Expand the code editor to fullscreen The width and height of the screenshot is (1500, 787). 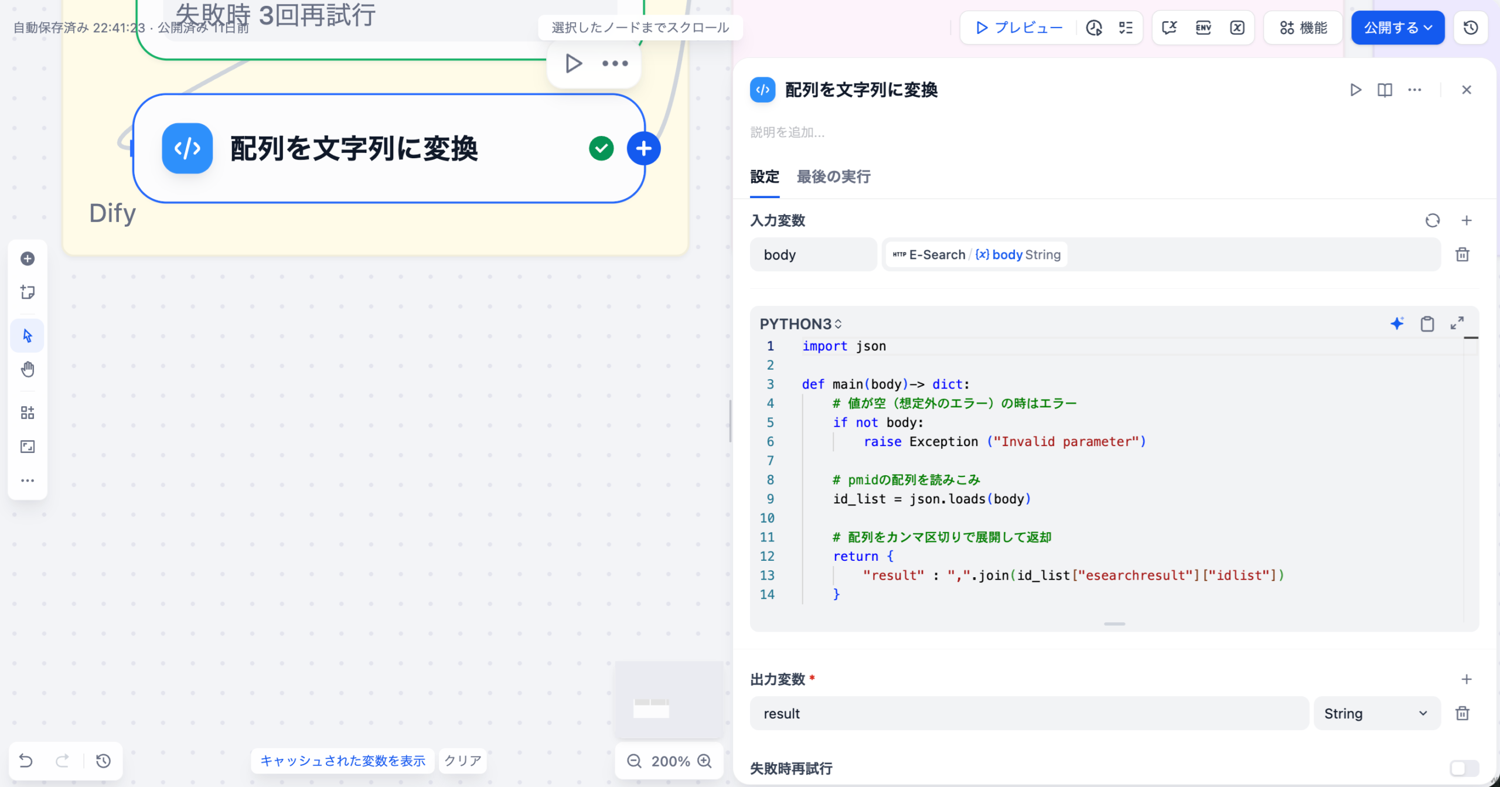pyautogui.click(x=1457, y=323)
